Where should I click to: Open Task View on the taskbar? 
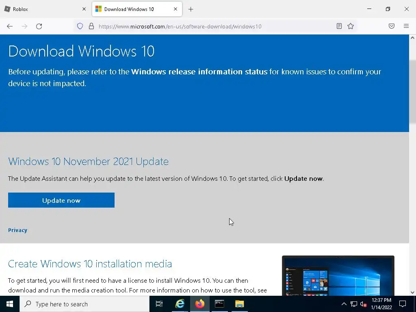coord(159,304)
